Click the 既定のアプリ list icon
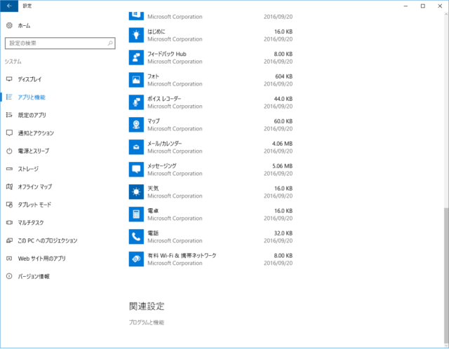 coord(9,115)
